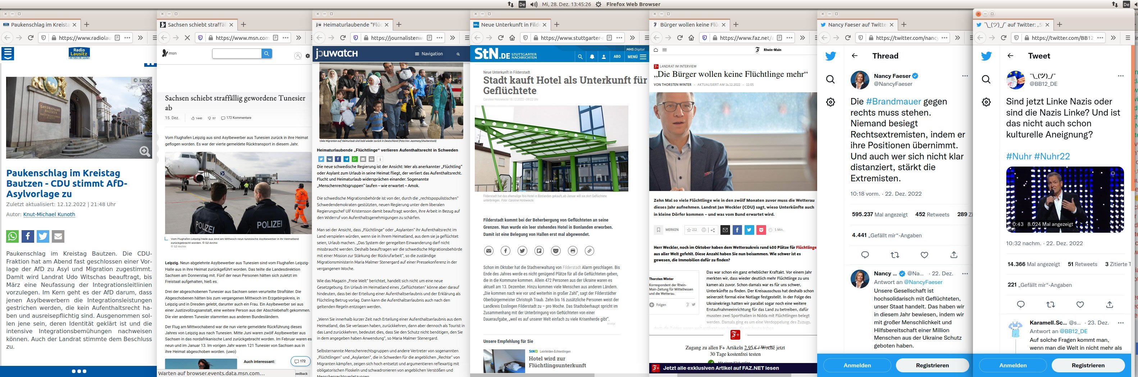Toggle the Folgen author follow button
The image size is (1138, 377).
point(658,305)
